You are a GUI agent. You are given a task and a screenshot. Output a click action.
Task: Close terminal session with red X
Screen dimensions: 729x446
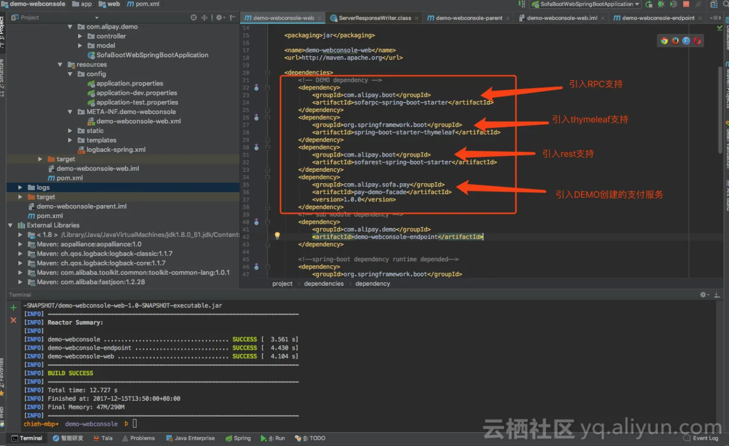pos(14,320)
